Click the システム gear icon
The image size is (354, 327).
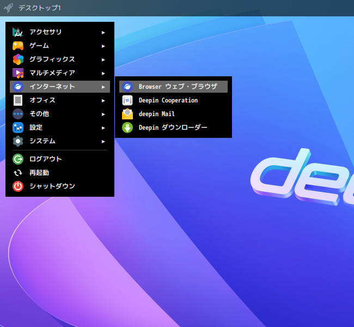coord(18,141)
